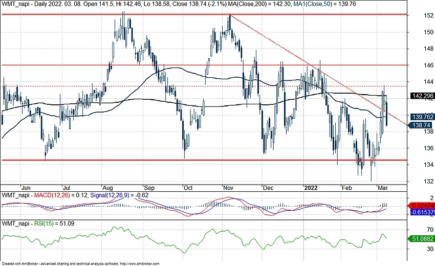435x266 pixels.
Task: Click the 146 price axis label
Action: click(429, 65)
